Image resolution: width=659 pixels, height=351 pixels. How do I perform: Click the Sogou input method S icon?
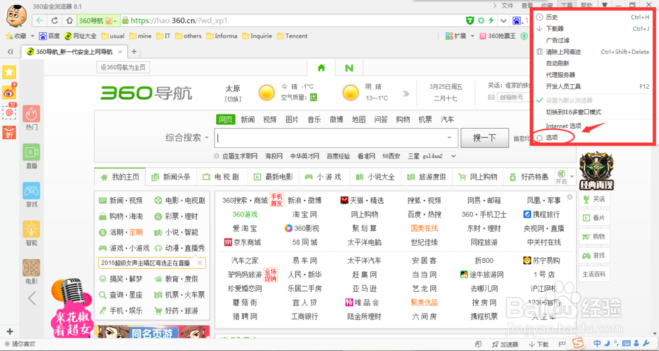coord(580,343)
